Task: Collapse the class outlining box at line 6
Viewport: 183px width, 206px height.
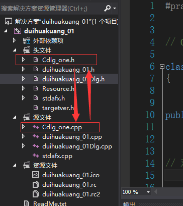Action: (162, 67)
